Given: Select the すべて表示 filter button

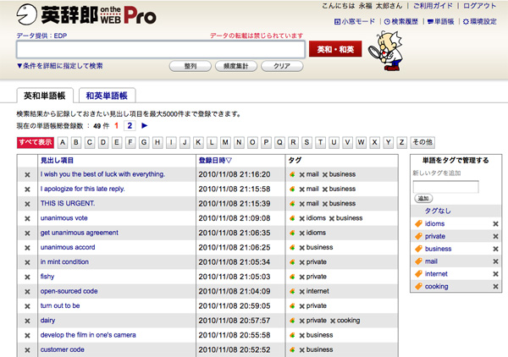Looking at the screenshot, I should (36, 142).
